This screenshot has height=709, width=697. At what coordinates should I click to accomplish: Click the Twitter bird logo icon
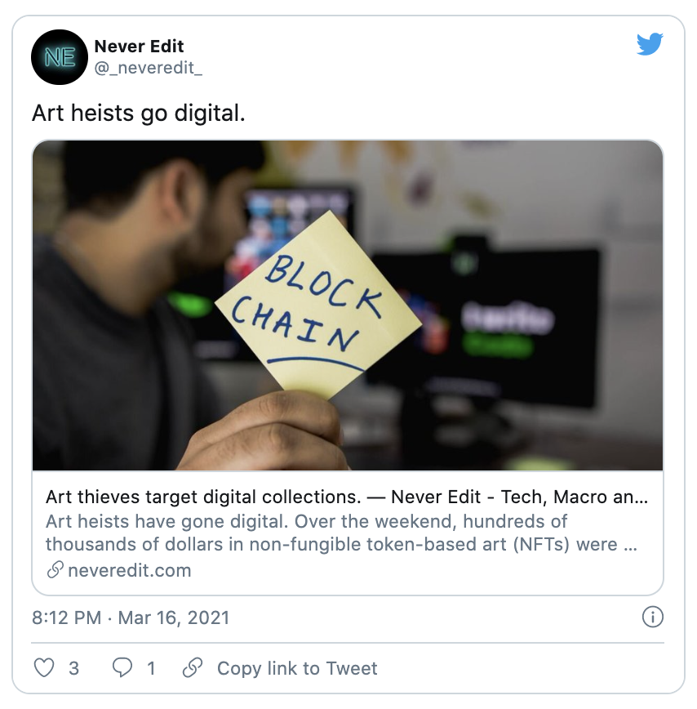[650, 44]
